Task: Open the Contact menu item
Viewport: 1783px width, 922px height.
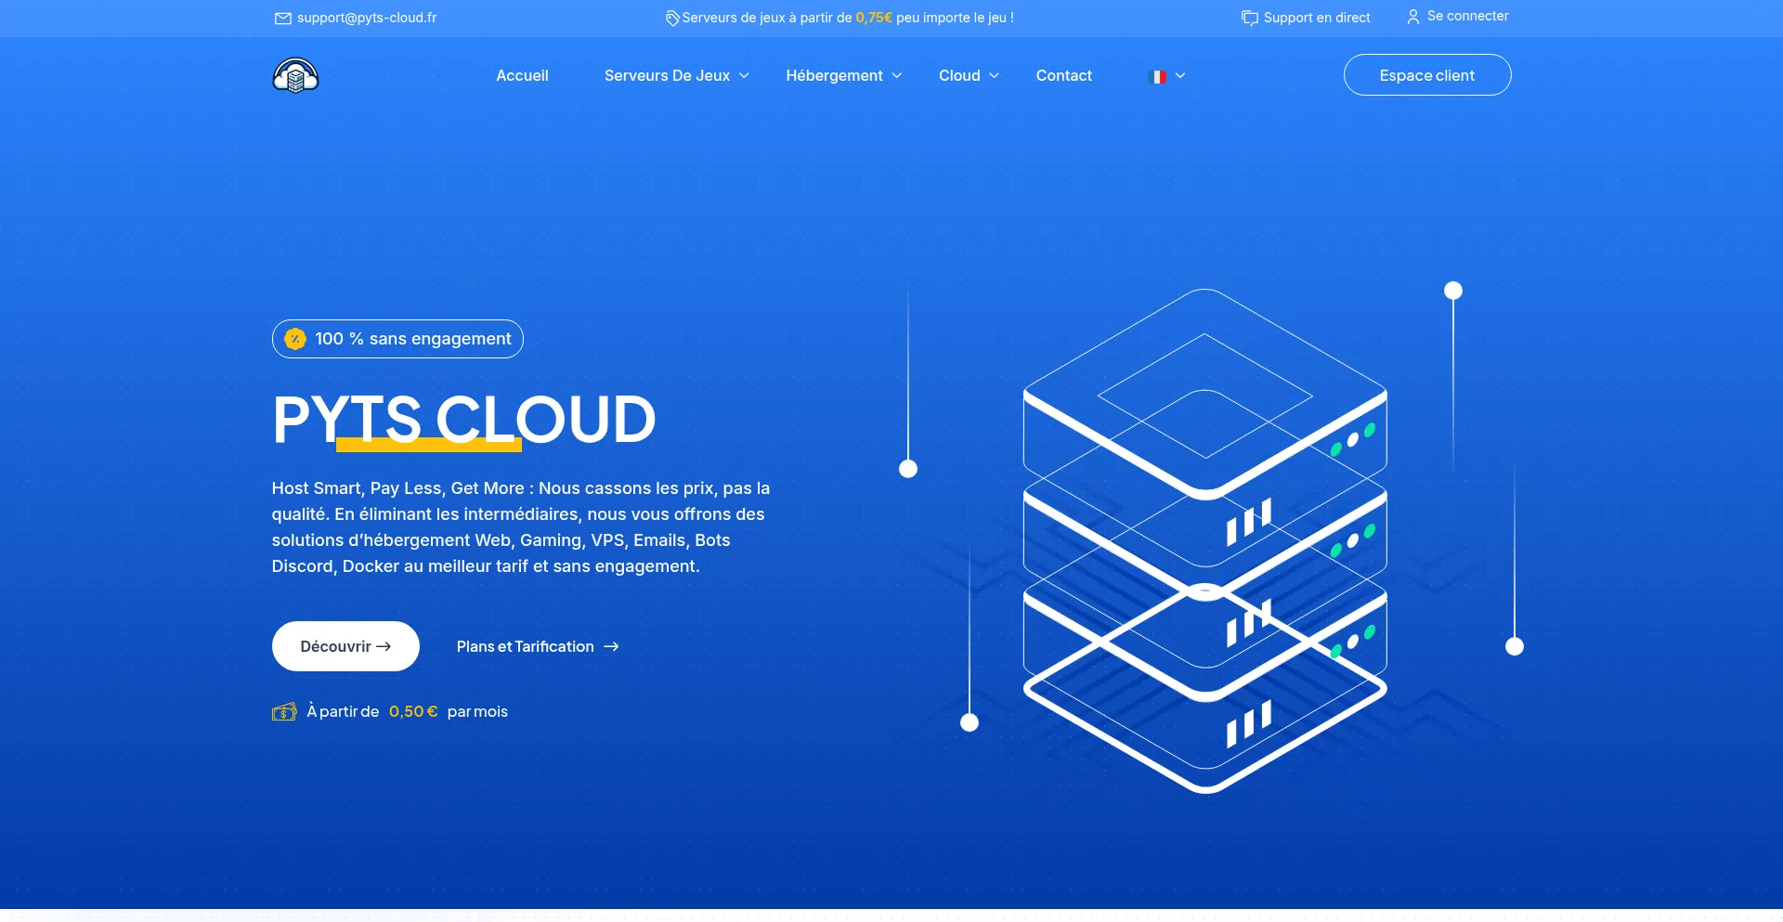Action: point(1063,75)
